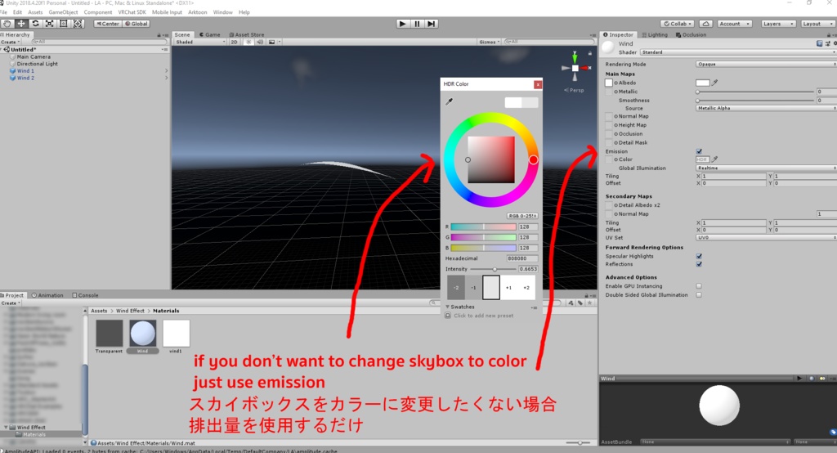837x453 pixels.
Task: Open the Shaded draw mode dropdown
Action: [x=200, y=42]
